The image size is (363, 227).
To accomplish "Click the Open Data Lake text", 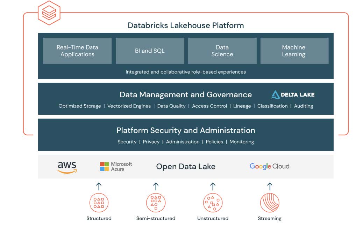I will click(186, 166).
